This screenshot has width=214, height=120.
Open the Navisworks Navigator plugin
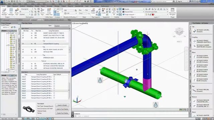pyautogui.click(x=173, y=12)
